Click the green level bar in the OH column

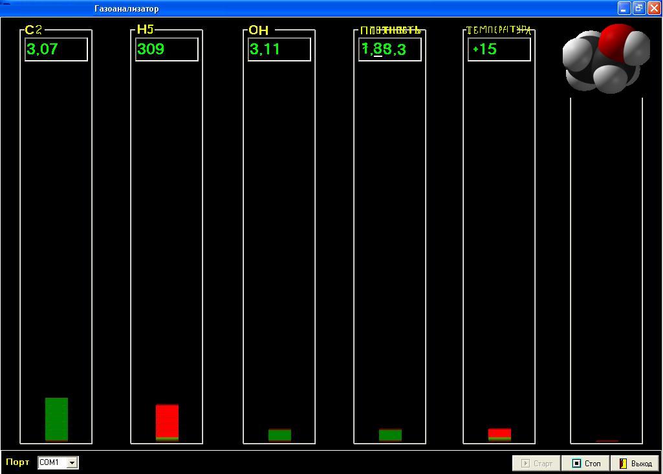click(279, 435)
